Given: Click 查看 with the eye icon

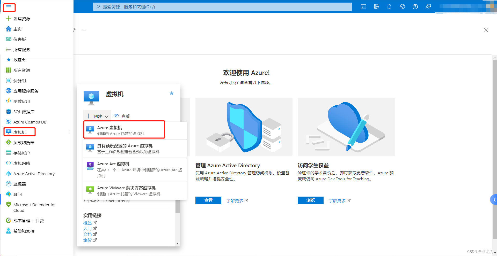Looking at the screenshot, I should (122, 116).
